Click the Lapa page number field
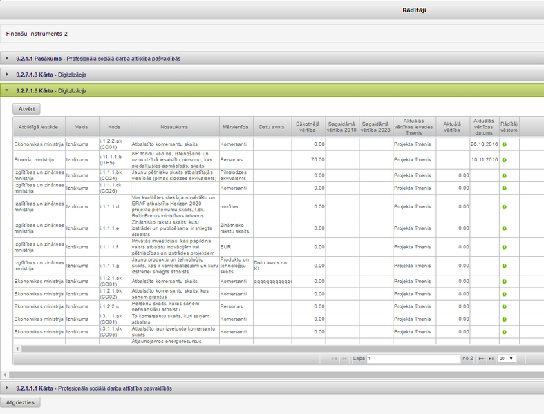The height and width of the screenshot is (414, 544). click(413, 359)
